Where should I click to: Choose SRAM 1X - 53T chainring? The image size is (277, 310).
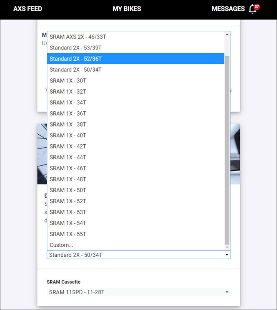(x=136, y=212)
